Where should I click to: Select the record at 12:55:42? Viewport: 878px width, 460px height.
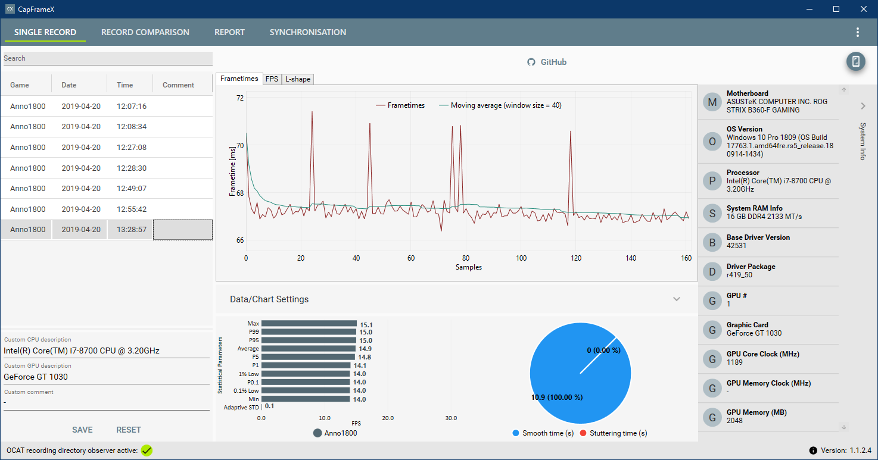tap(107, 209)
